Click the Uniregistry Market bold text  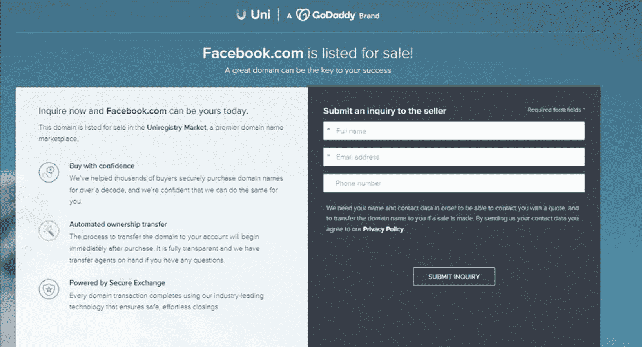(176, 127)
